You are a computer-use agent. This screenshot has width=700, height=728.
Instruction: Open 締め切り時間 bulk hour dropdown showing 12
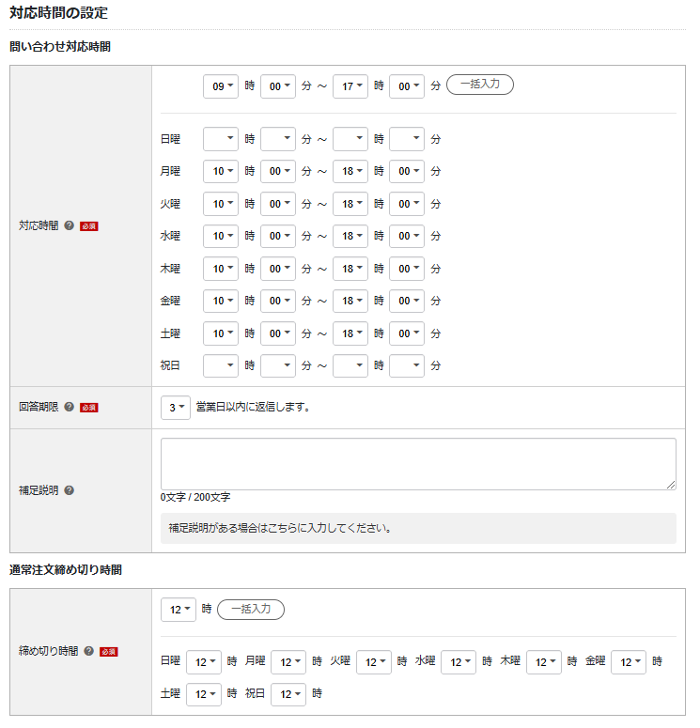(179, 610)
